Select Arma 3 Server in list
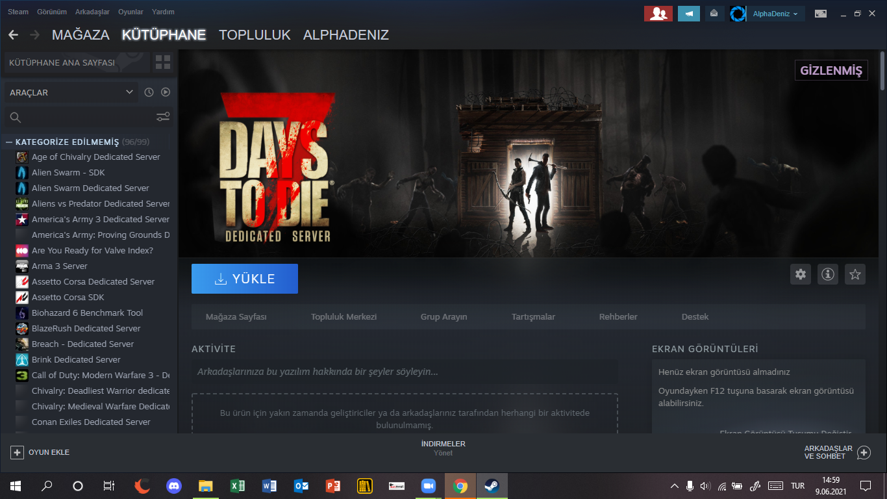This screenshot has height=499, width=887. pos(59,266)
